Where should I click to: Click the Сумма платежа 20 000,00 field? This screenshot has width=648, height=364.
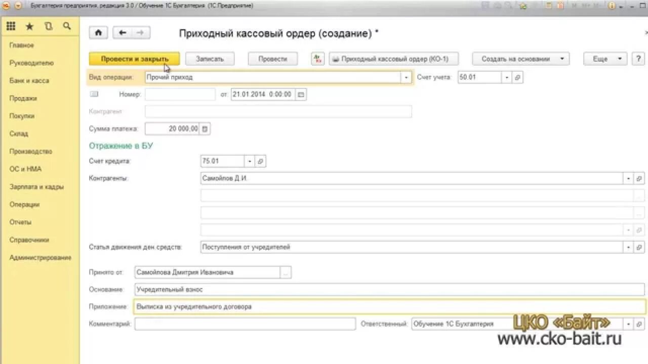pos(173,129)
